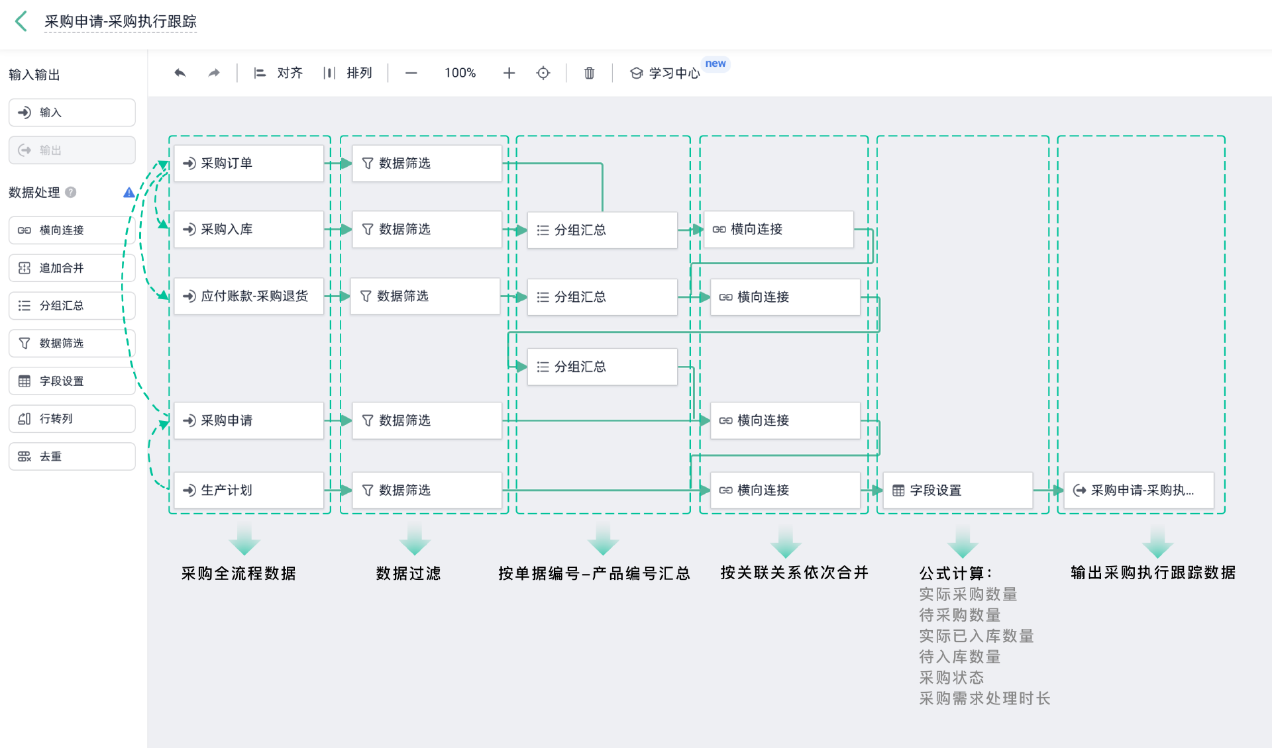Select the 追加合并 sidebar component
This screenshot has height=748, width=1272.
pos(72,268)
